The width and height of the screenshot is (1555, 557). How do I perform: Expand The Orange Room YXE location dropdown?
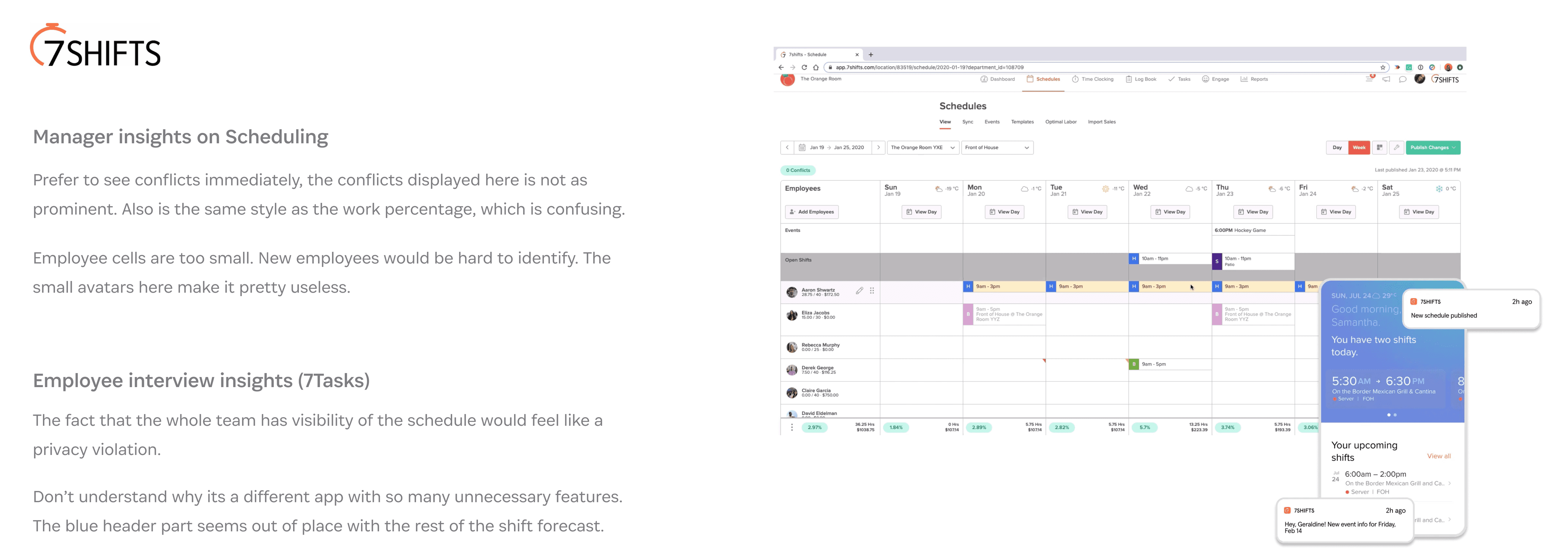[x=923, y=148]
